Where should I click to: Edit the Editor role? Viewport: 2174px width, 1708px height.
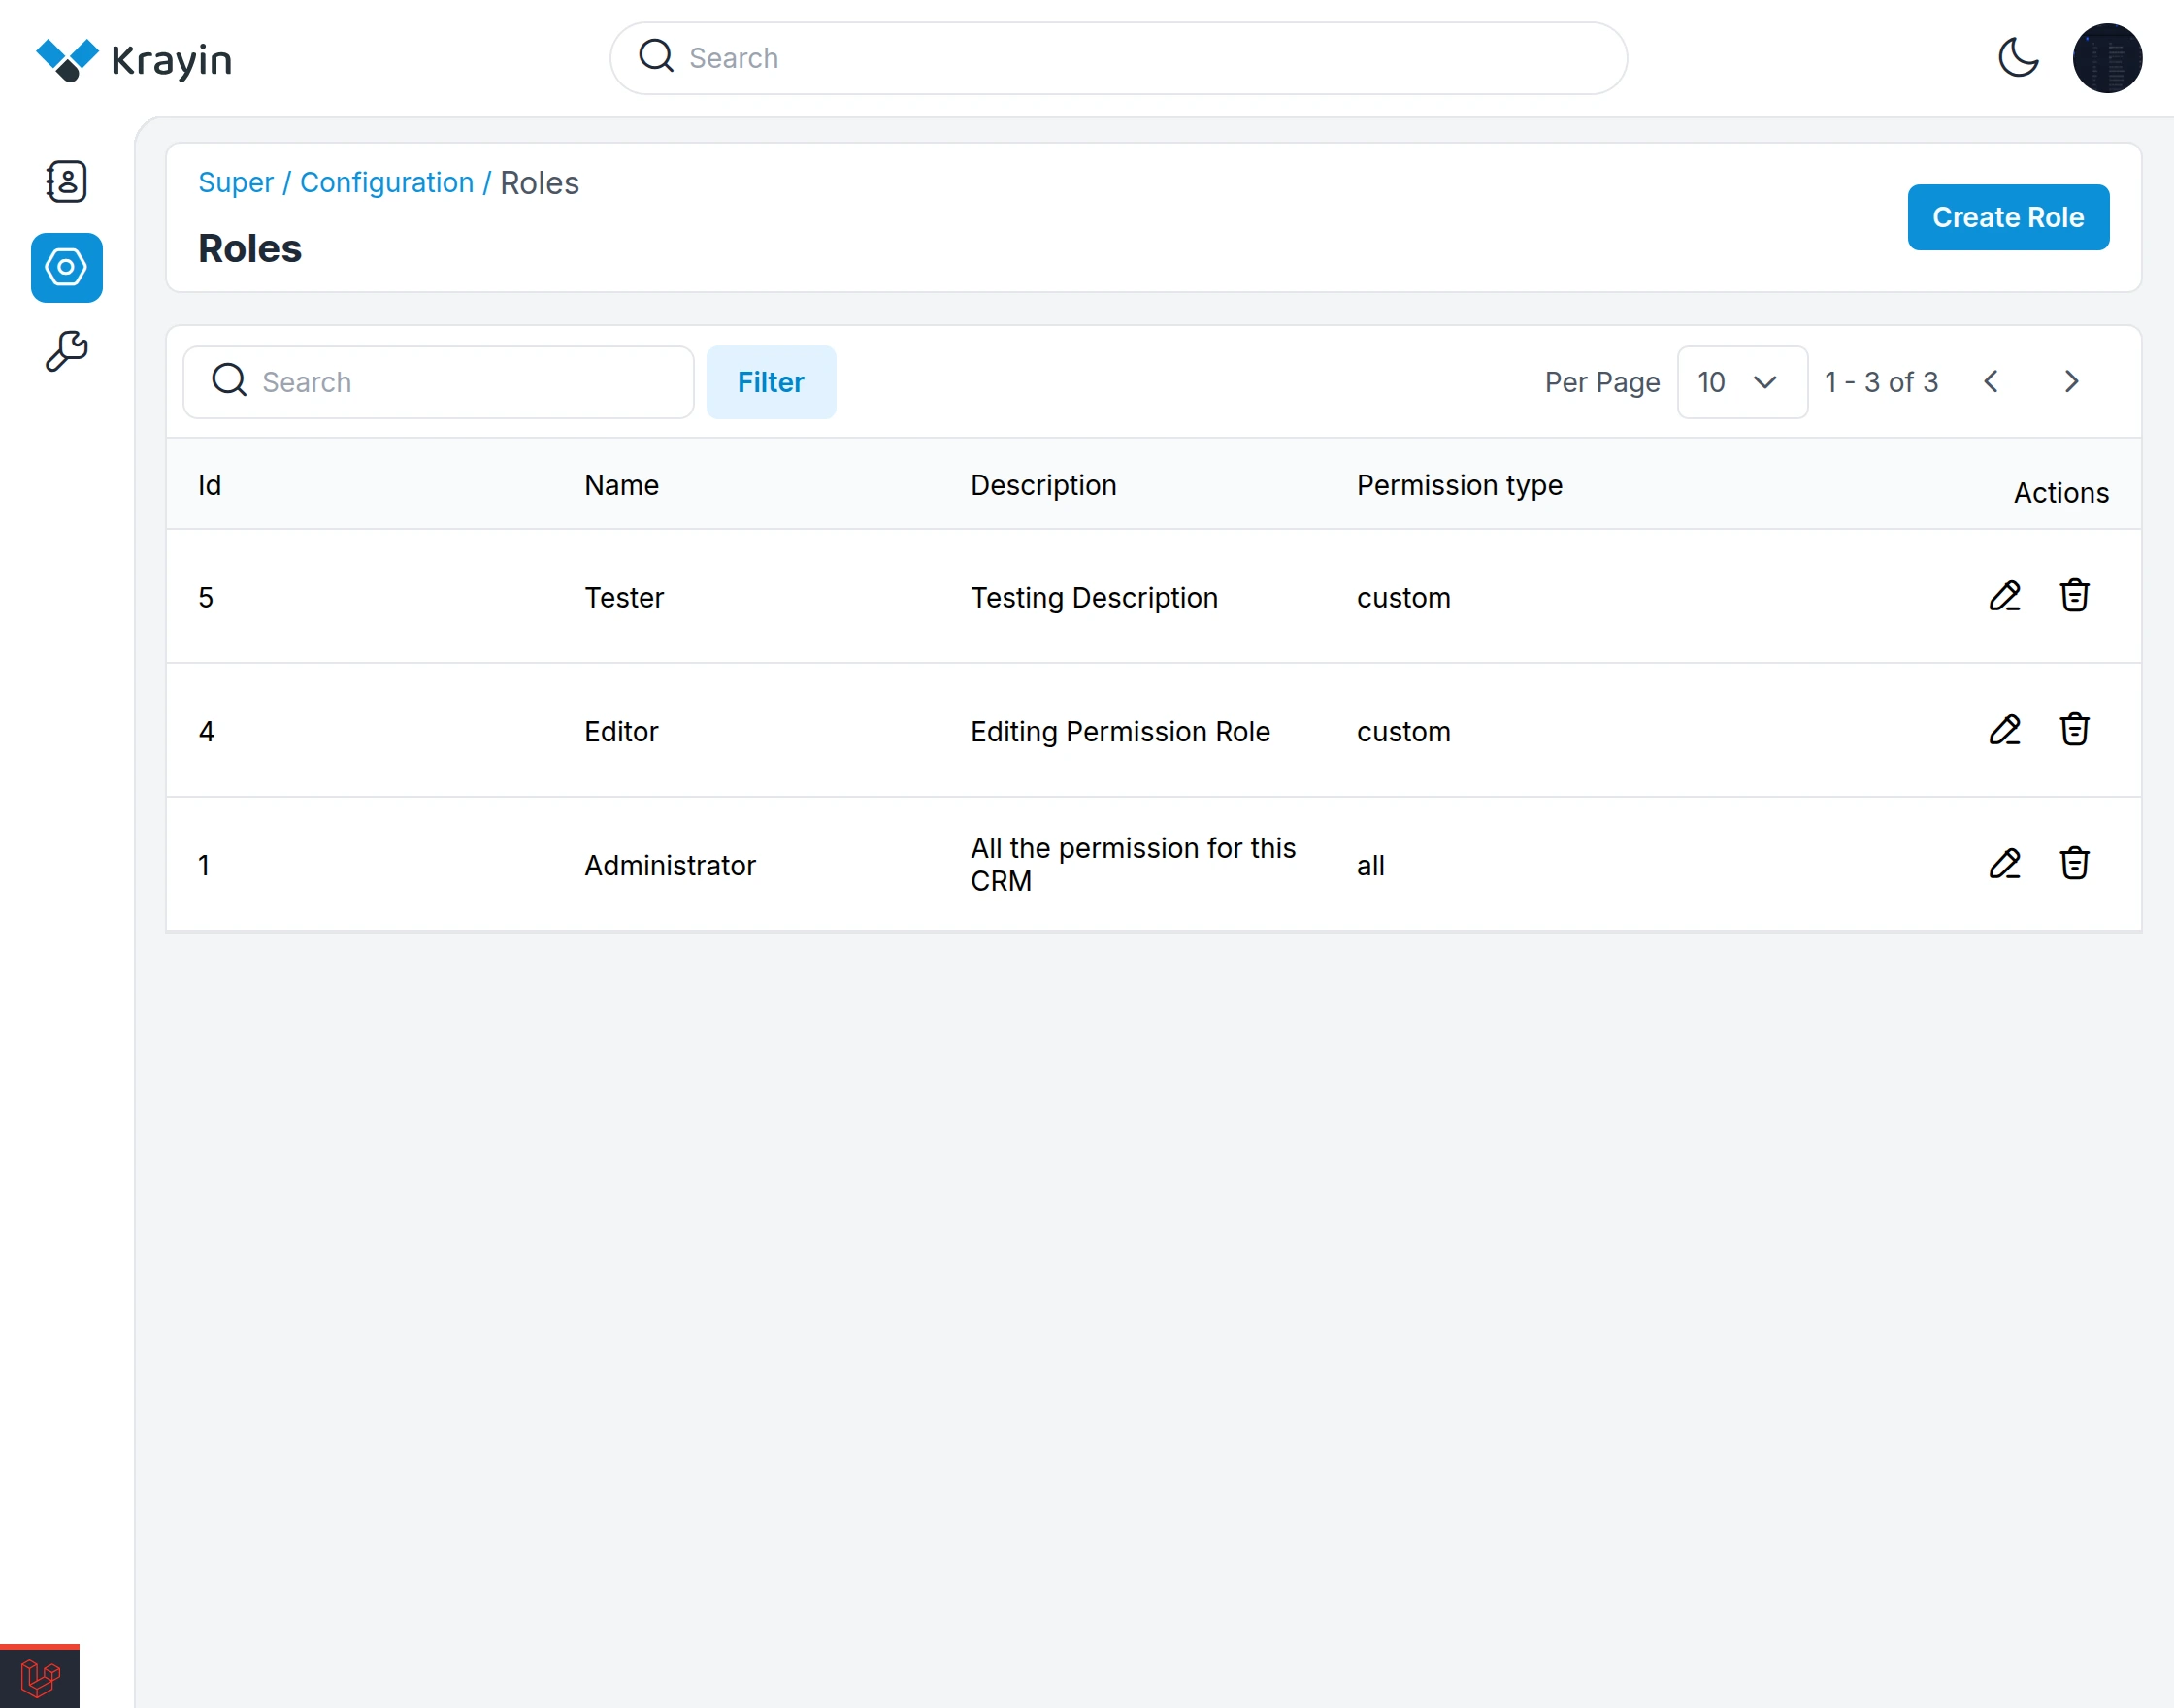pos(2004,730)
